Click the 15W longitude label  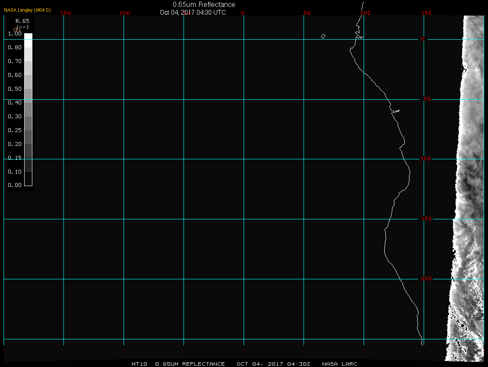point(66,13)
